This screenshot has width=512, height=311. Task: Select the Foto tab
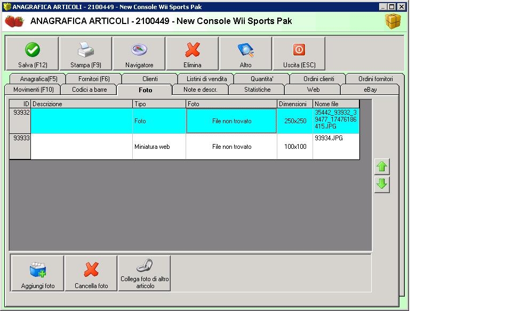(145, 90)
